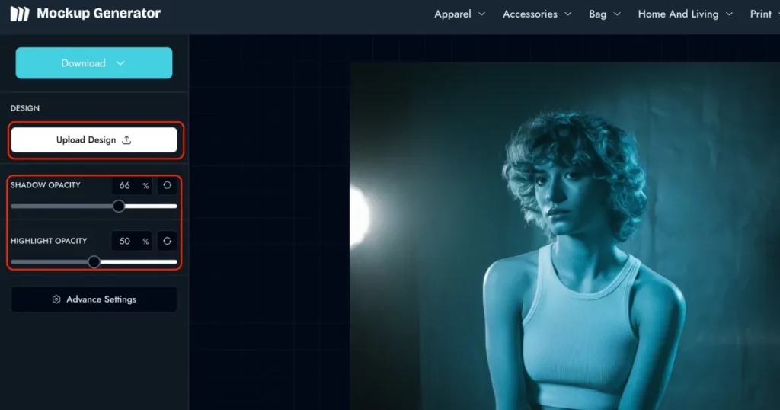The image size is (780, 410).
Task: Open the Bag menu in navigation
Action: (x=605, y=14)
